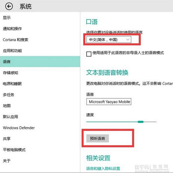Open 语音和键入隐私设置 link
The width and height of the screenshot is (173, 173).
(x=103, y=168)
